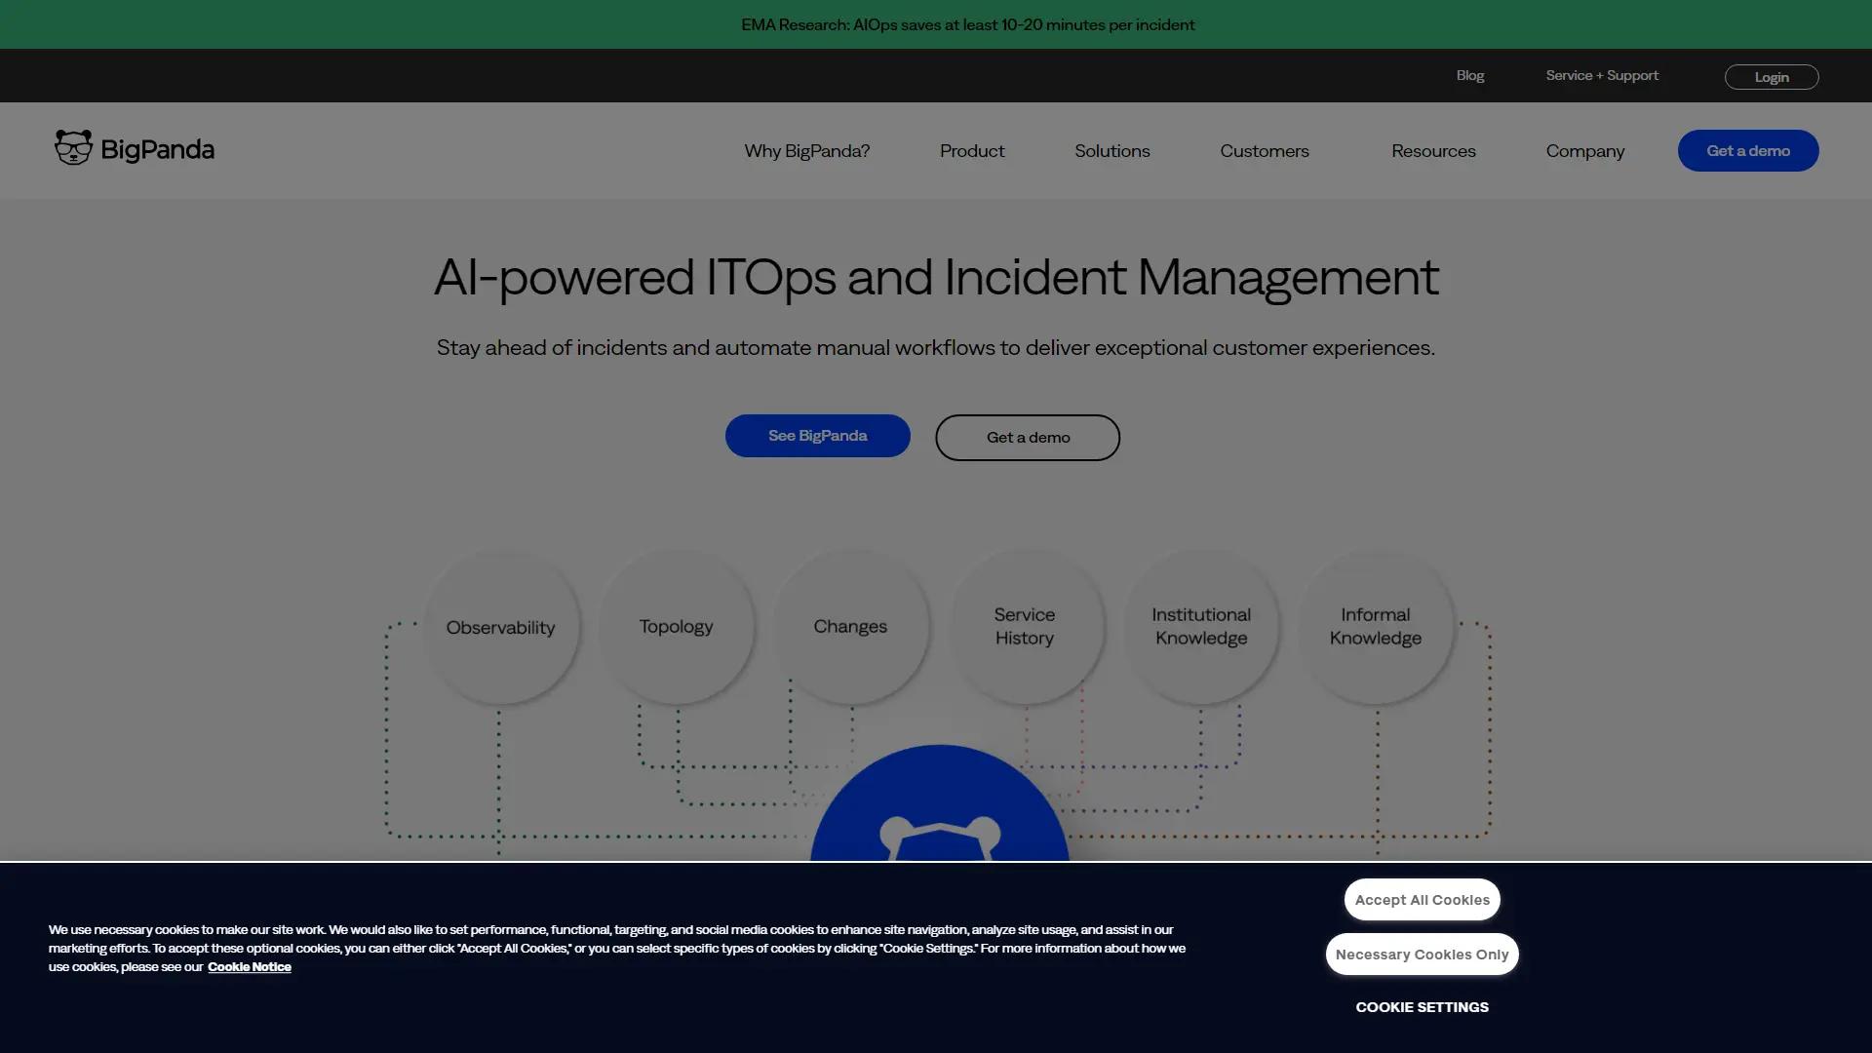The image size is (1872, 1053).
Task: Open the Cookie Notice link
Action: [249, 967]
